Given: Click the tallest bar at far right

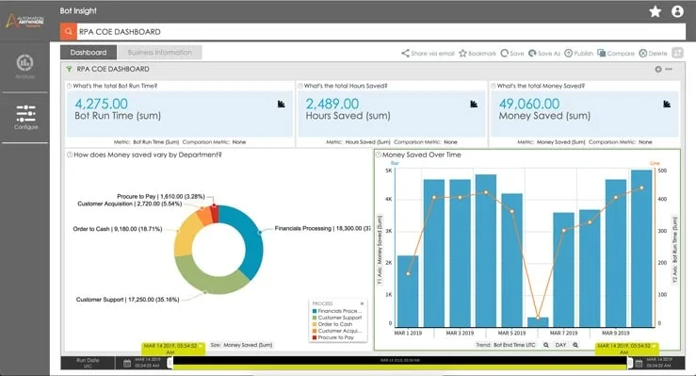Looking at the screenshot, I should 642,249.
